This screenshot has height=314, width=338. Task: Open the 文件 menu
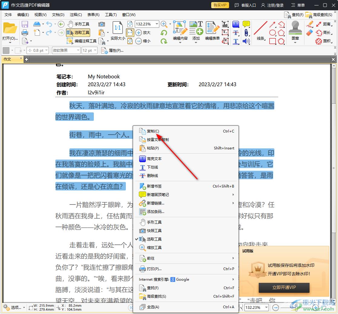(x=8, y=15)
